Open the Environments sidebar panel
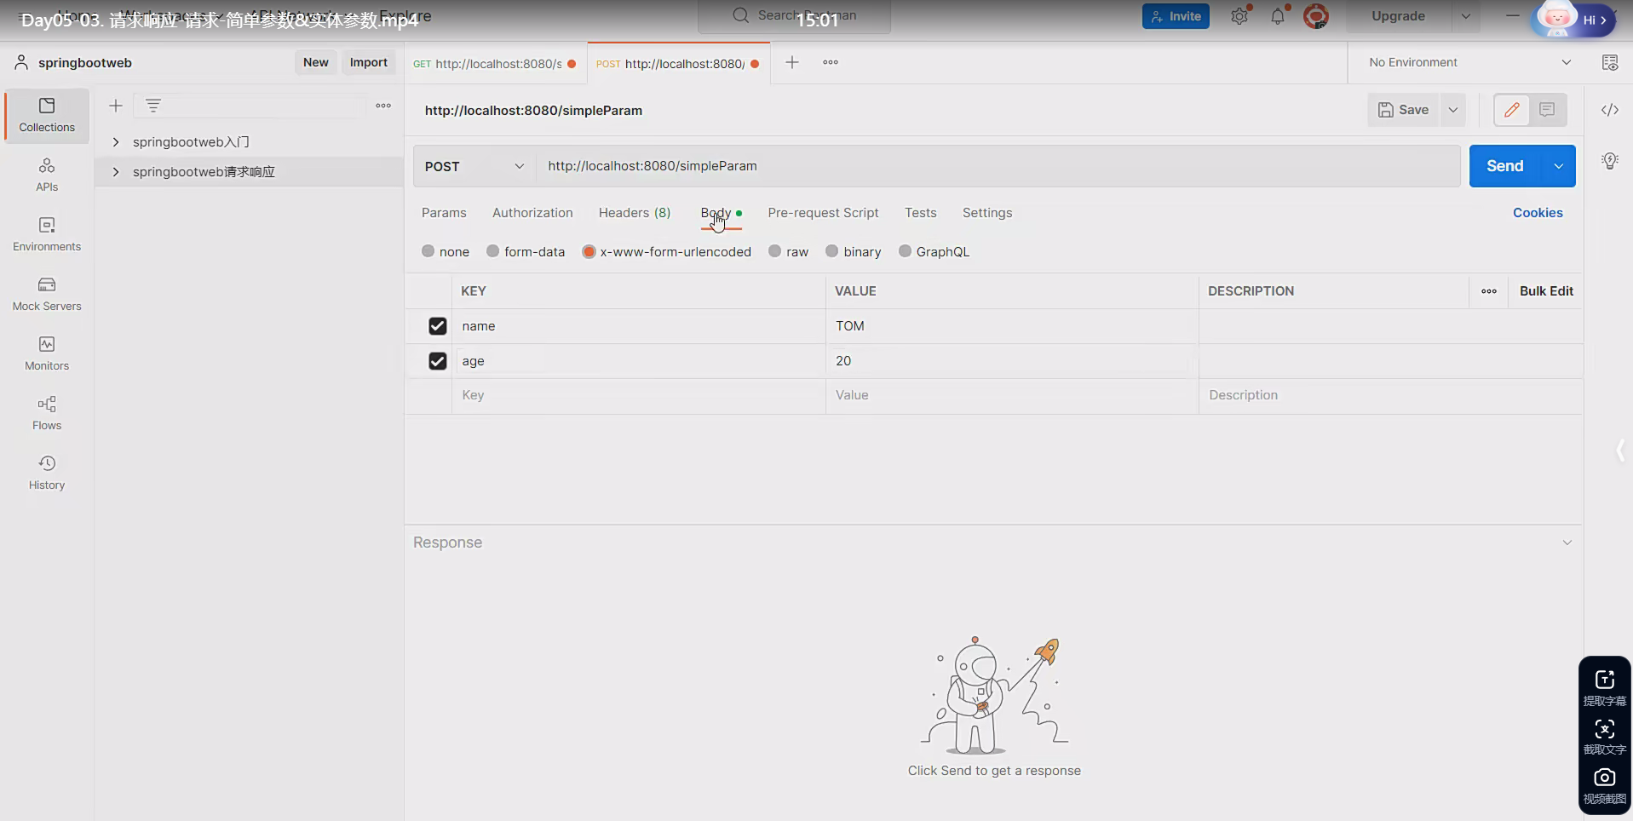This screenshot has width=1633, height=821. [x=47, y=234]
